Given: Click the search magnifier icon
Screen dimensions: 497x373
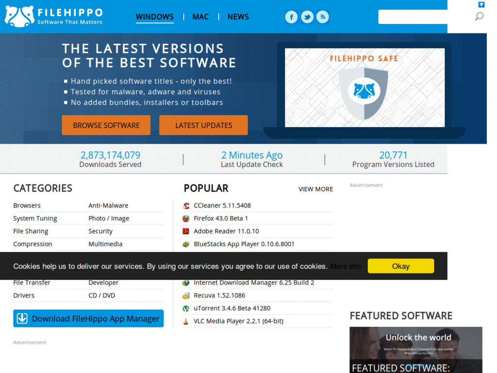Looking at the screenshot, I should click(x=479, y=16).
